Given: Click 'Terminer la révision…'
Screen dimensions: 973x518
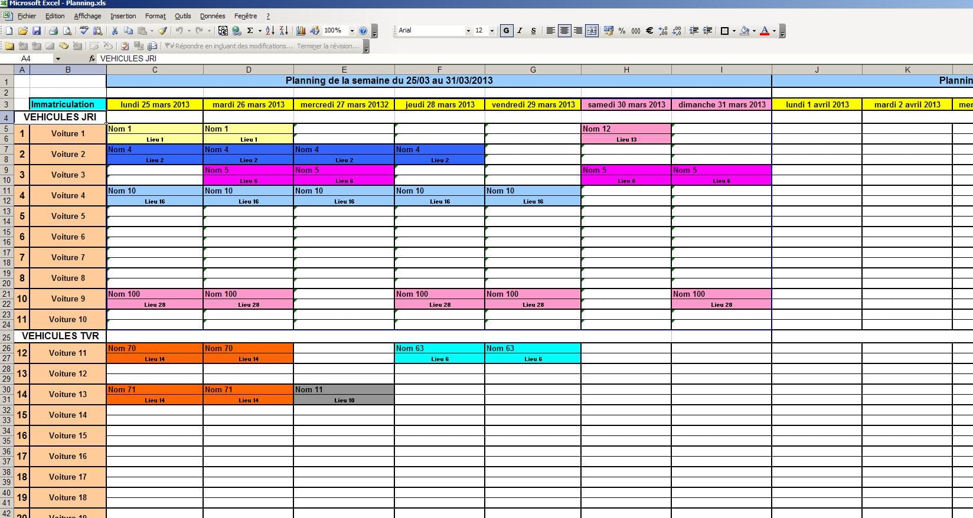Looking at the screenshot, I should tap(328, 46).
